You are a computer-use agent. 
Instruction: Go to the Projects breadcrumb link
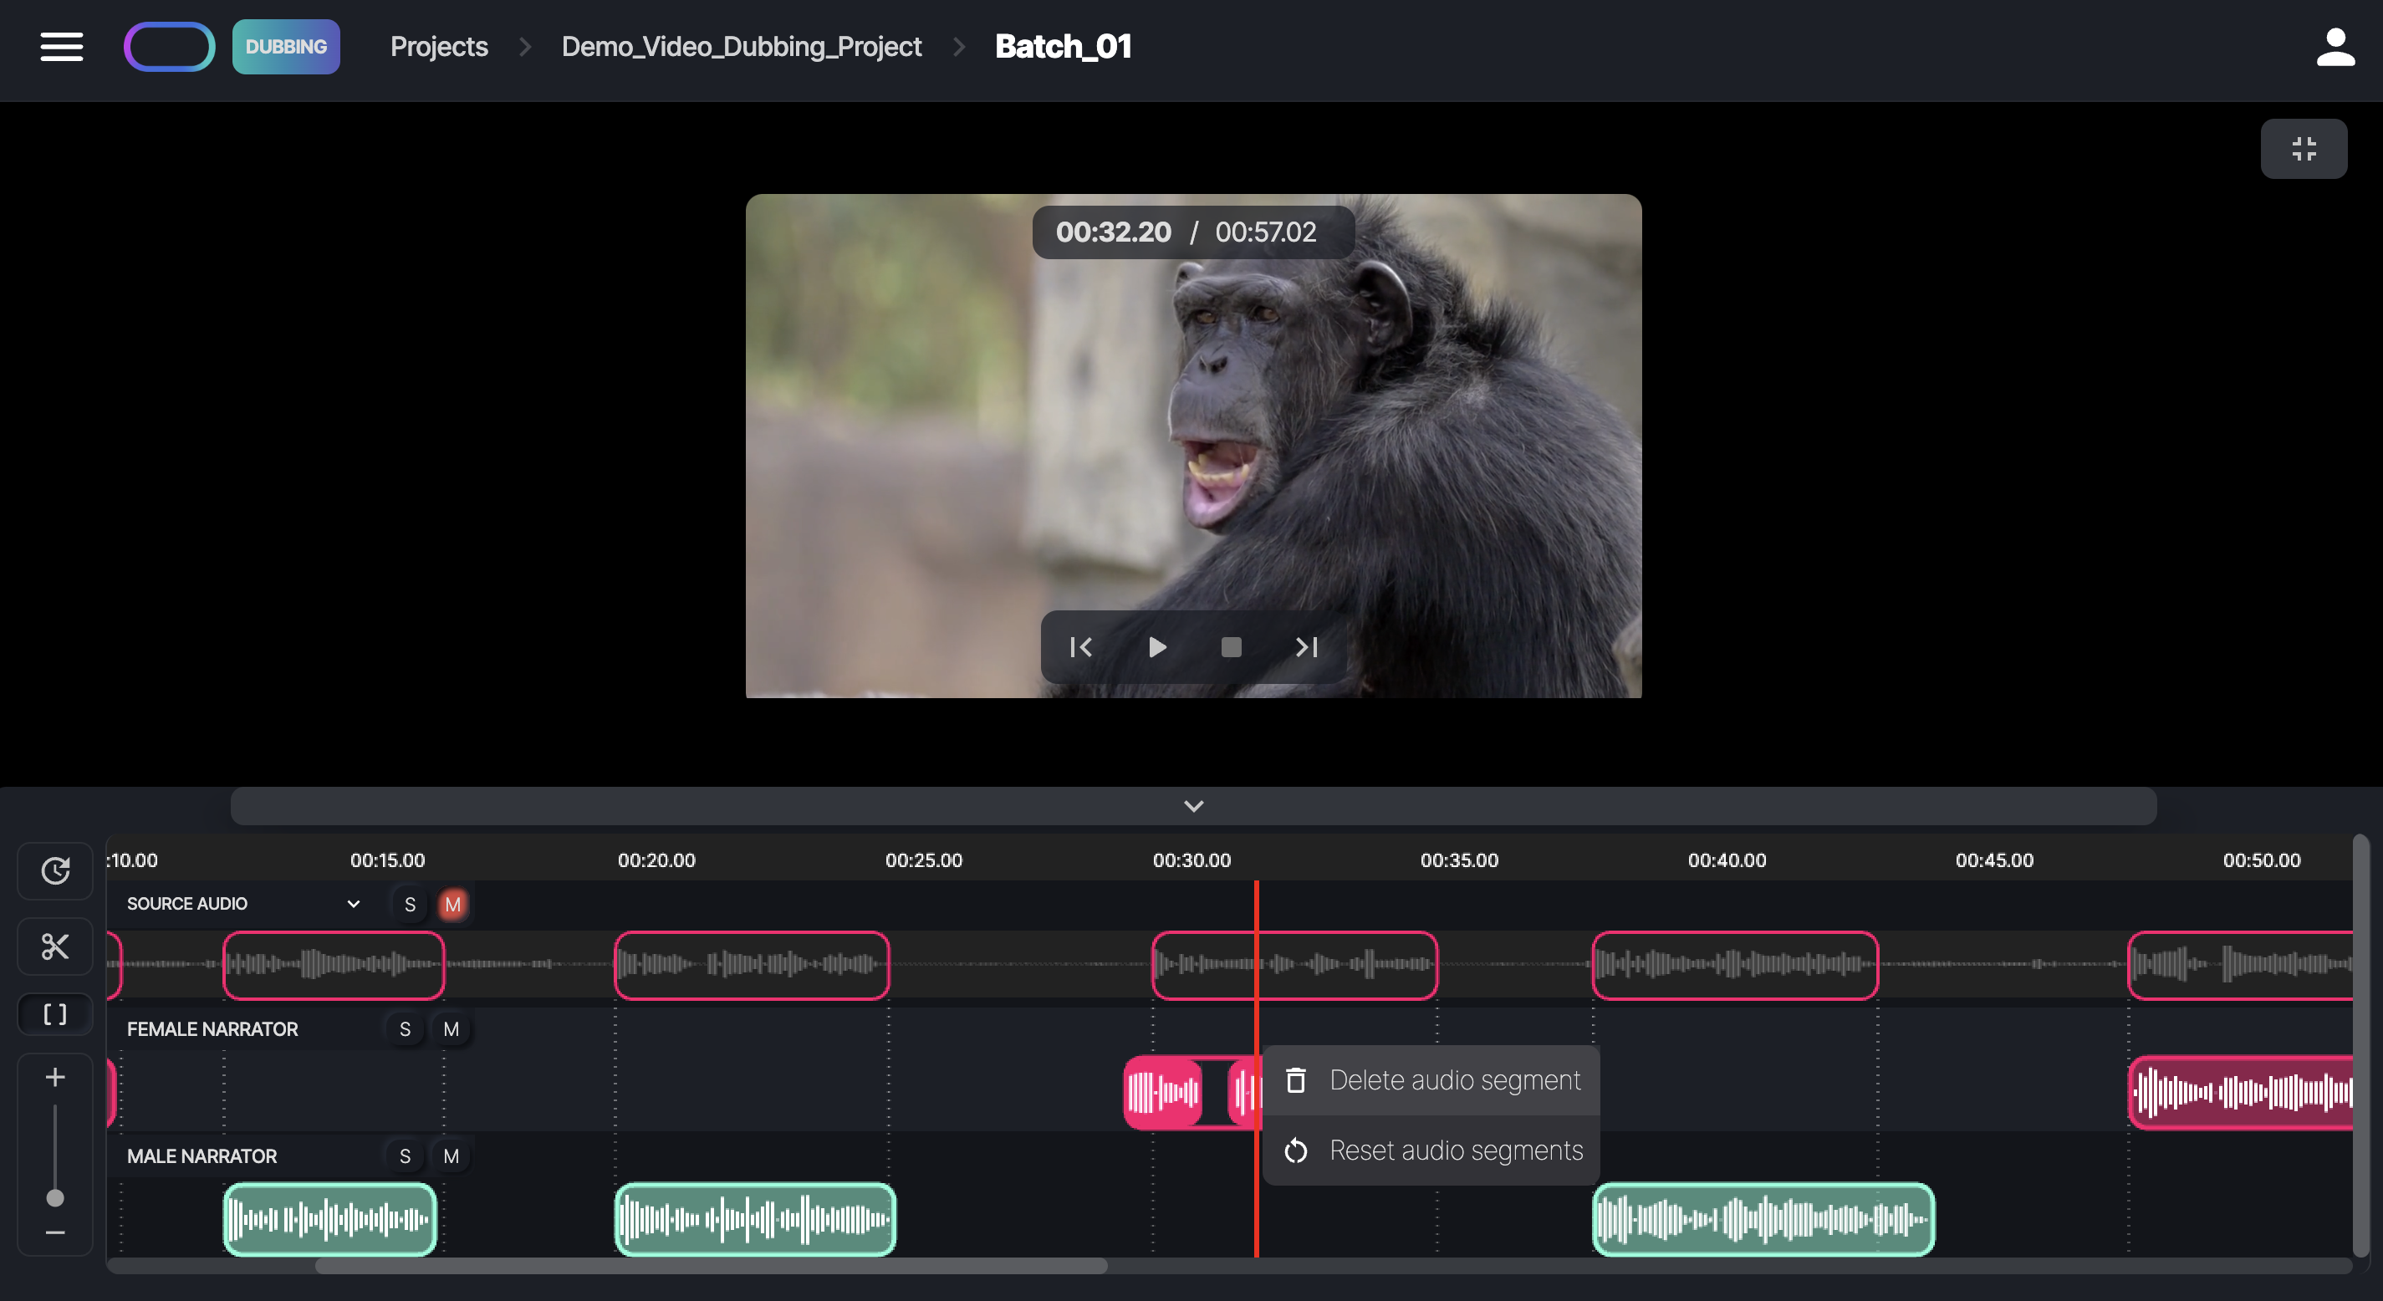438,46
